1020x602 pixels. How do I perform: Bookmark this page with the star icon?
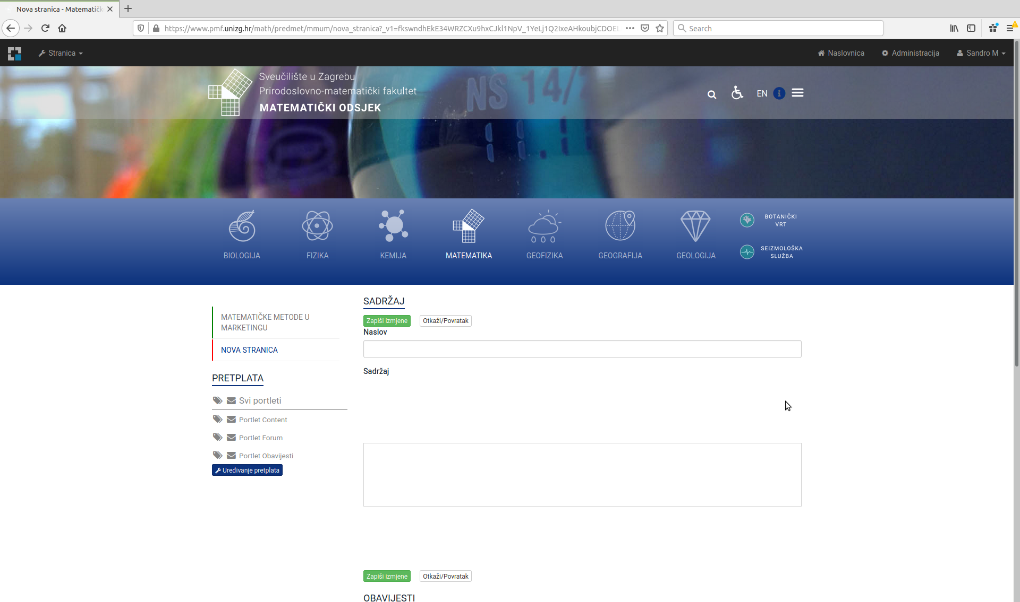point(660,28)
